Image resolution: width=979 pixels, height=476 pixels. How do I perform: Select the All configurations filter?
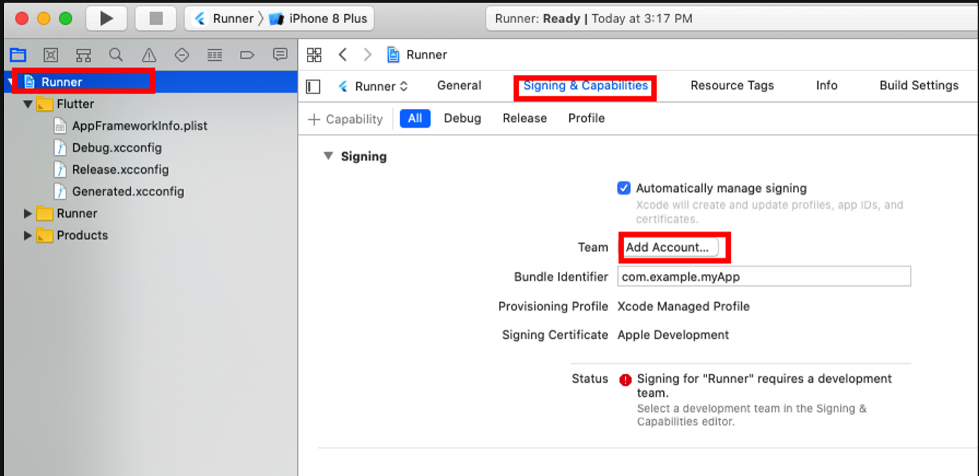415,118
